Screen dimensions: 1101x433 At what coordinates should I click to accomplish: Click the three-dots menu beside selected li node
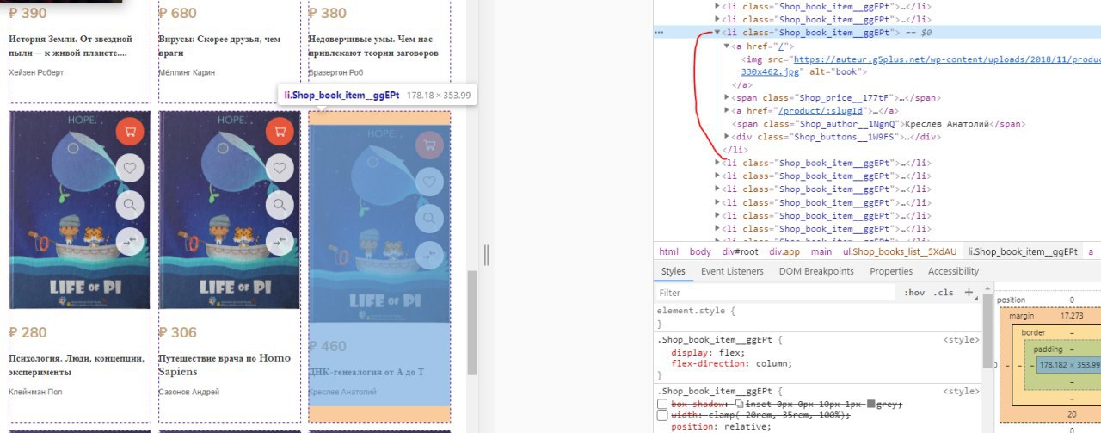[660, 32]
